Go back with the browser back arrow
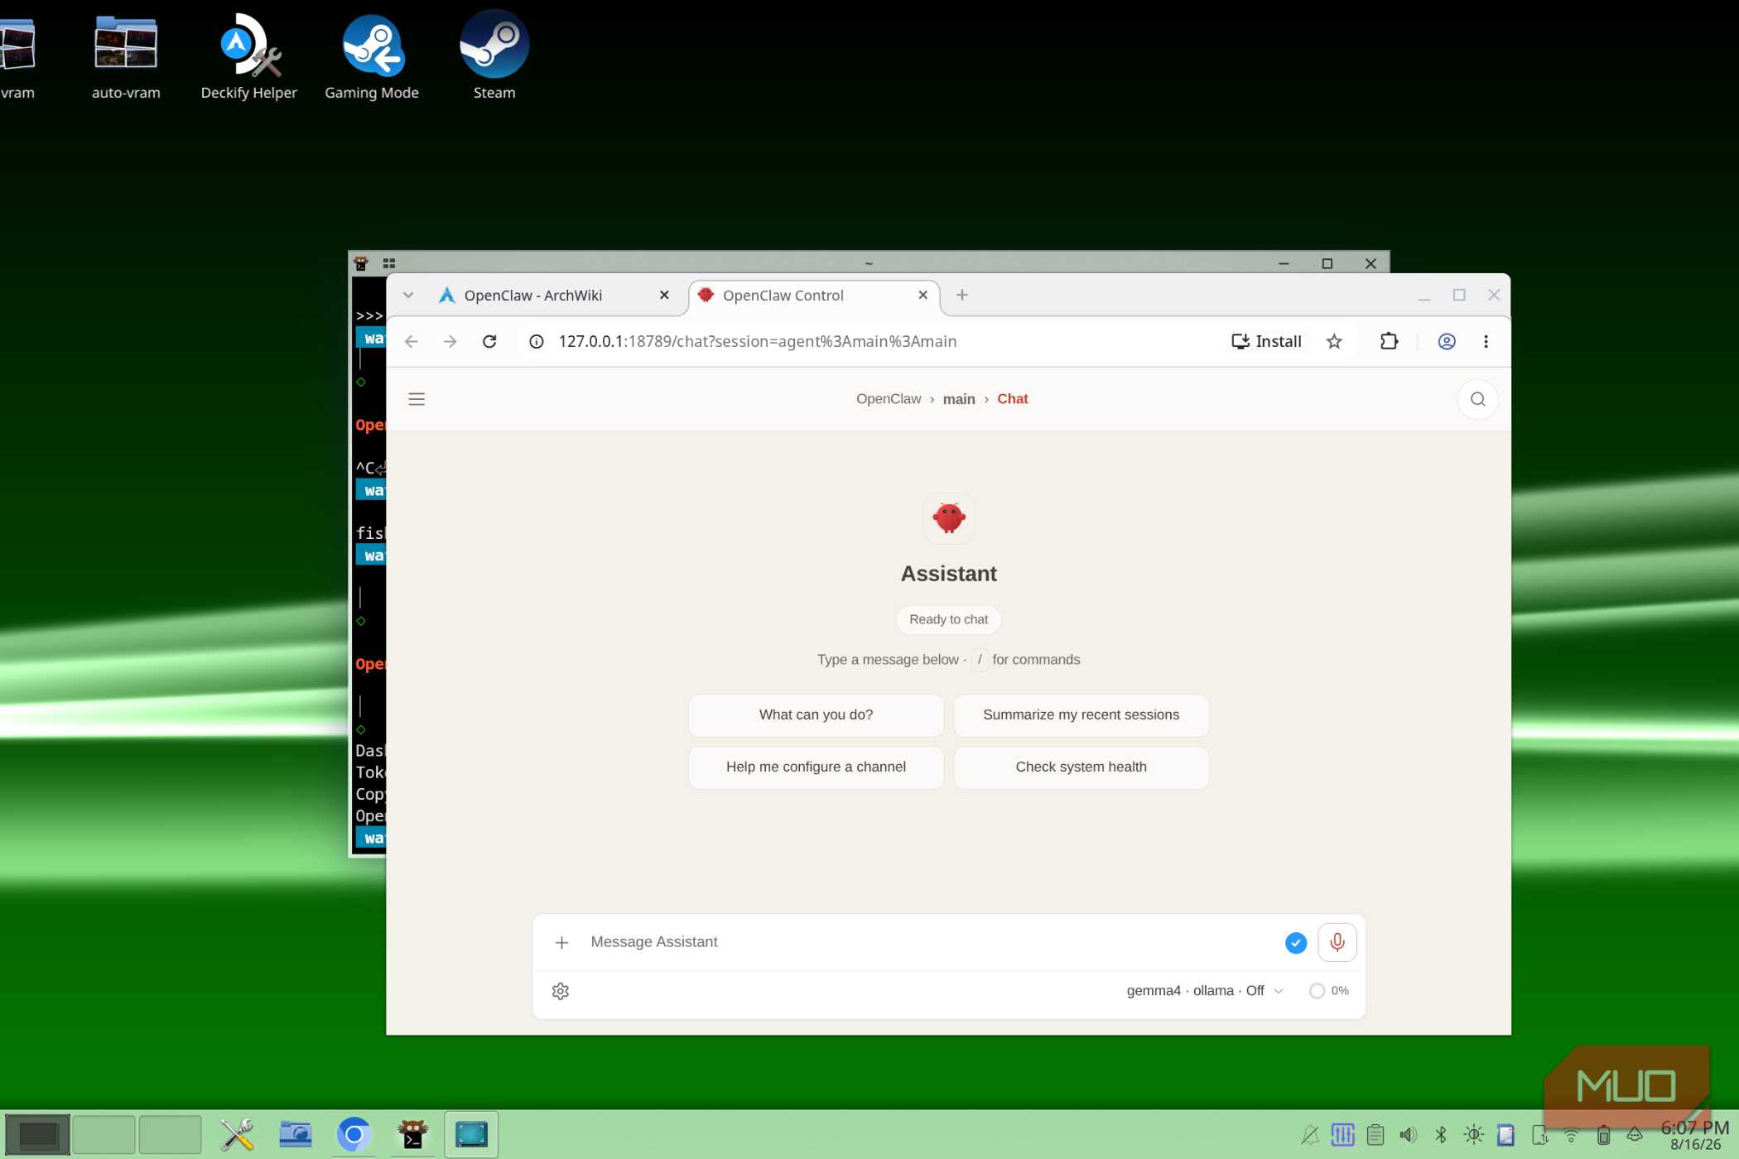This screenshot has height=1159, width=1739. pos(412,341)
